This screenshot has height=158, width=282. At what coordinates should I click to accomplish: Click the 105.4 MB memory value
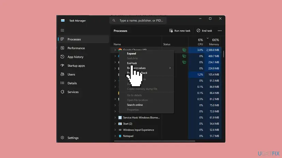point(214,75)
